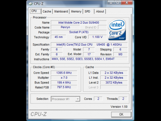This screenshot has height=121, width=161.
Task: Click the empty Level 3 cache field
Action: [x=114, y=87]
